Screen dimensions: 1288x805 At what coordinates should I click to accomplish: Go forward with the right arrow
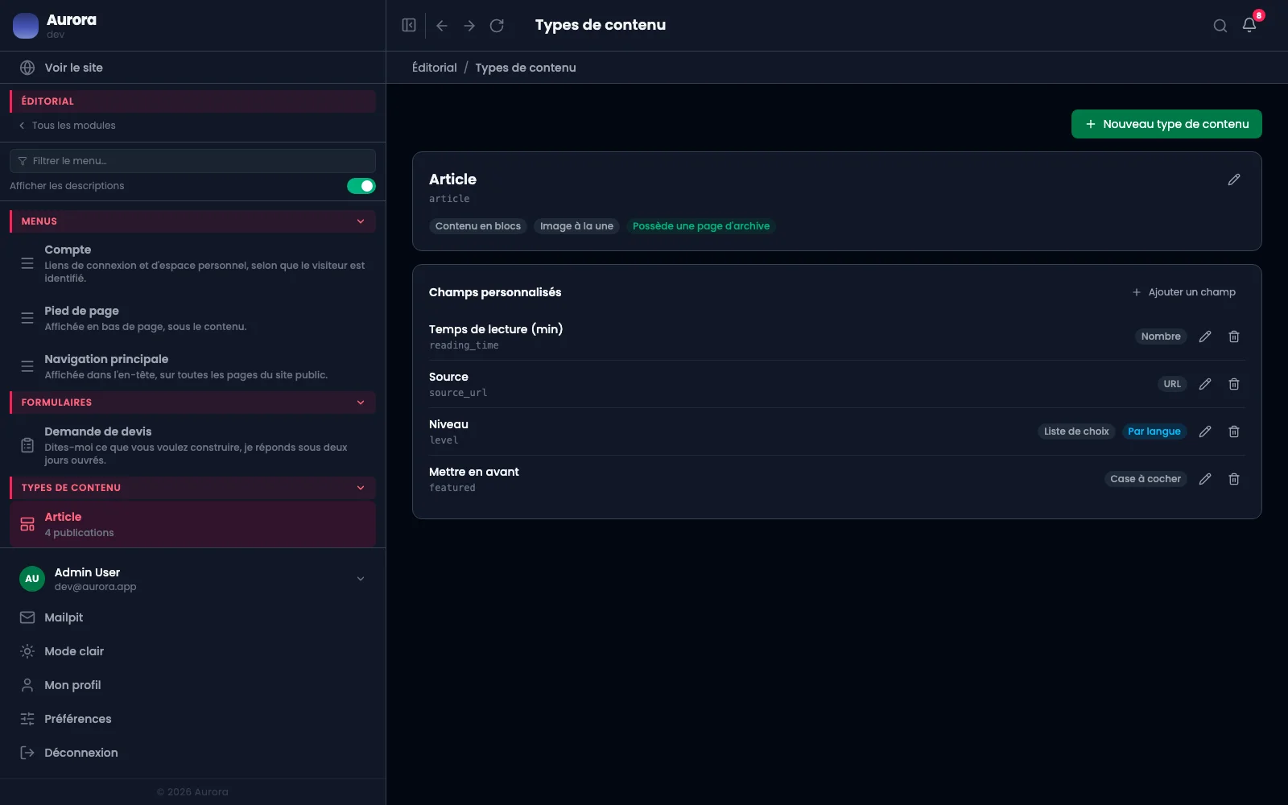(469, 26)
